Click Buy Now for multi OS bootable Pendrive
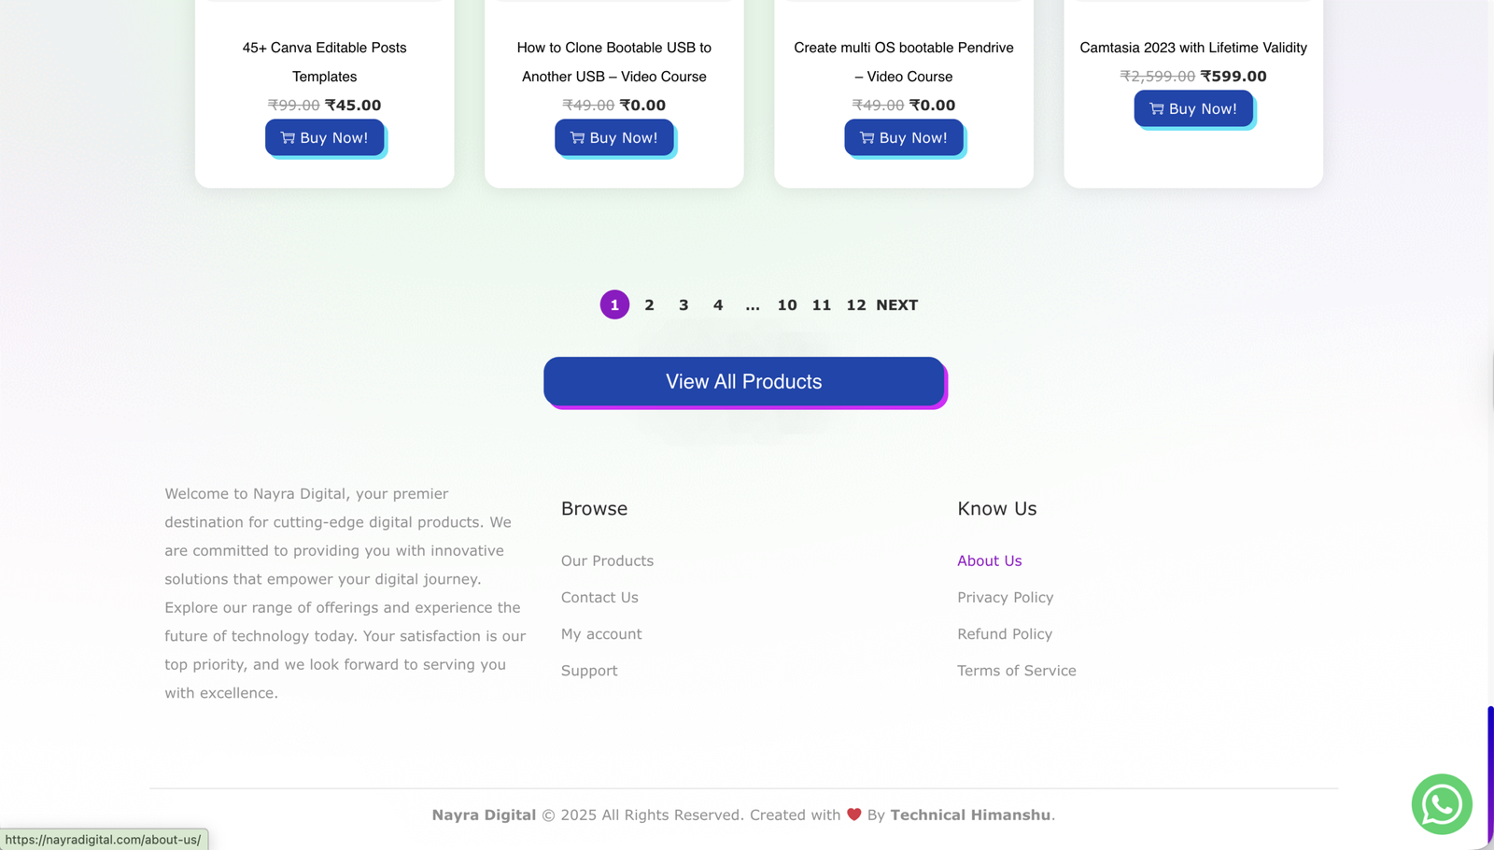The image size is (1494, 850). coord(903,137)
